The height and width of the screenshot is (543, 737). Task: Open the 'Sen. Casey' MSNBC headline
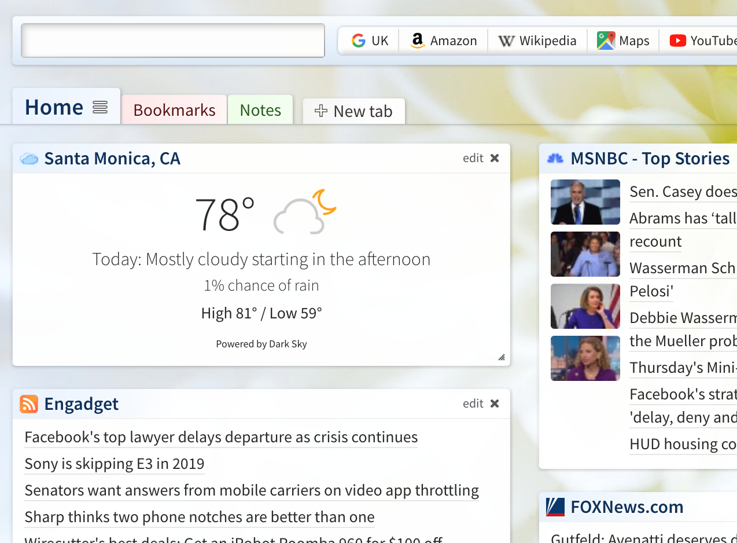(x=683, y=192)
